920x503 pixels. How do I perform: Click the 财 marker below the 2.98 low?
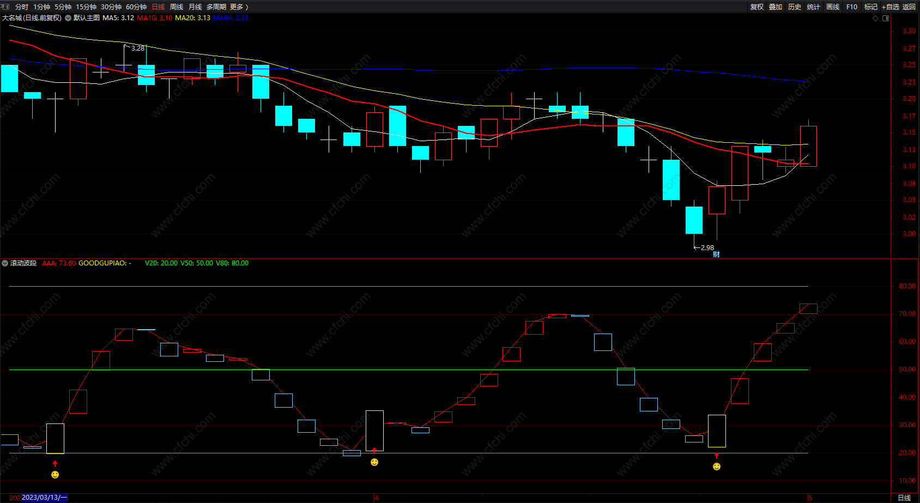tap(716, 254)
